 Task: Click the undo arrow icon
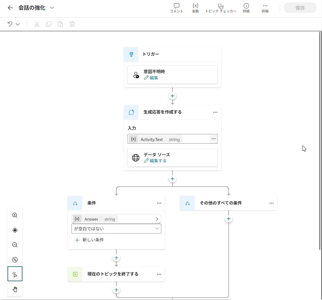click(10, 24)
